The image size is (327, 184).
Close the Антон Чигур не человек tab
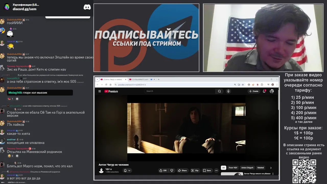click(x=126, y=79)
